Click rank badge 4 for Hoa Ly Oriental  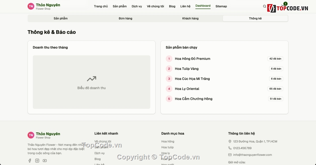click(169, 88)
